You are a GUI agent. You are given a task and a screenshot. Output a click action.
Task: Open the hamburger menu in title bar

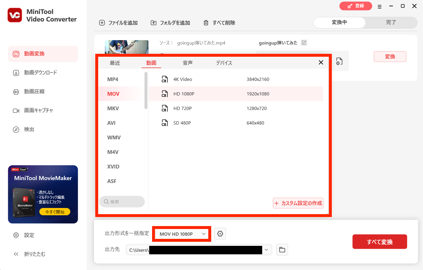click(x=380, y=6)
